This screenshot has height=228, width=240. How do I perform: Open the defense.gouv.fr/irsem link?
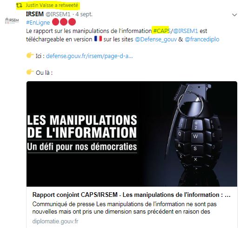[89, 56]
